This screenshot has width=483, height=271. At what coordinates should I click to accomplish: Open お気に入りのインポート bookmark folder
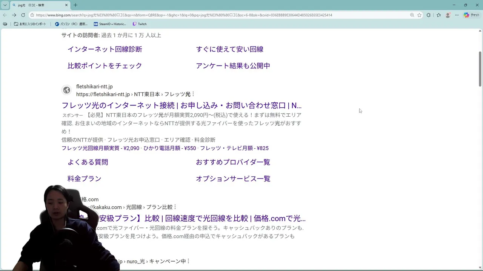click(30, 24)
